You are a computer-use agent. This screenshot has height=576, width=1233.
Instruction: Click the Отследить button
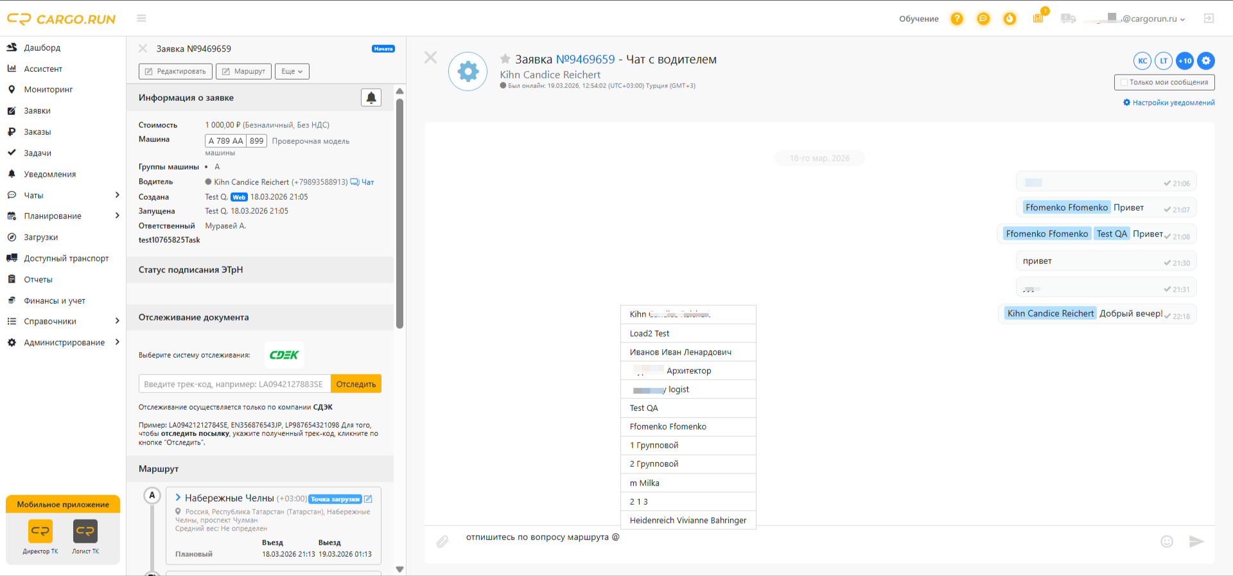pyautogui.click(x=356, y=384)
